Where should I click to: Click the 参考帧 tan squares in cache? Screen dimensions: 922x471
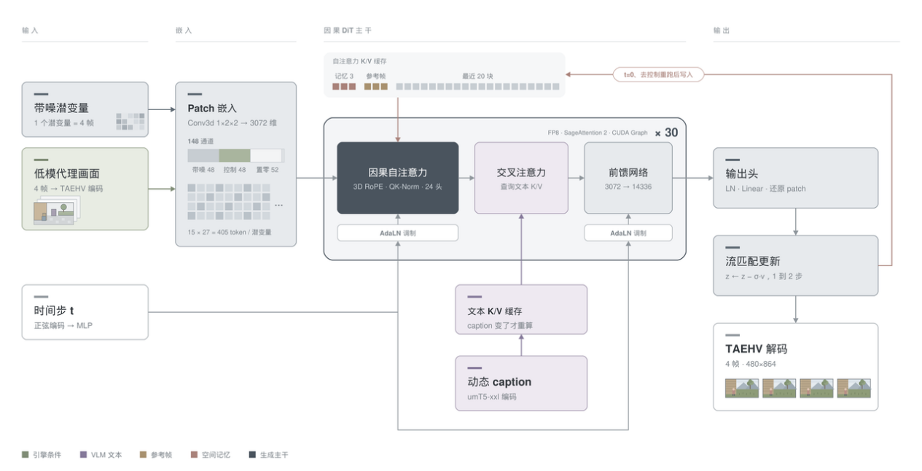click(x=376, y=87)
